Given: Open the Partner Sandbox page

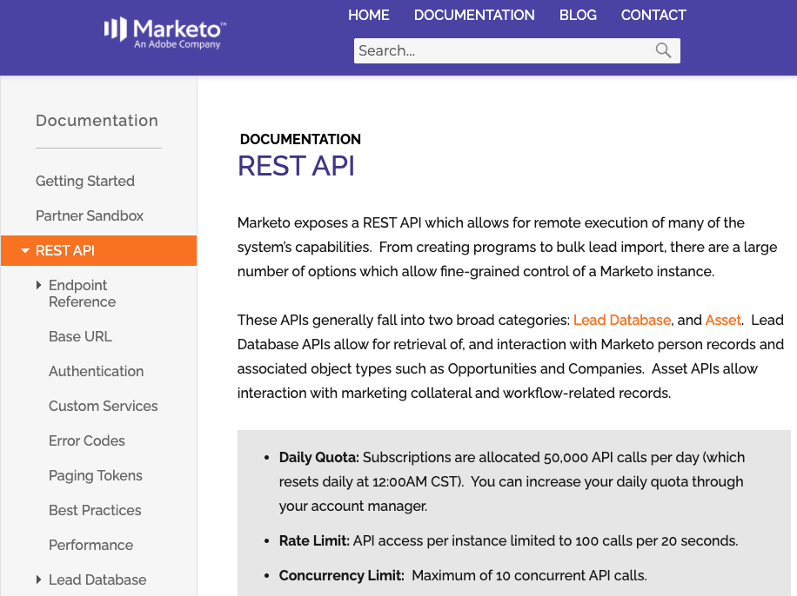Looking at the screenshot, I should pyautogui.click(x=90, y=215).
